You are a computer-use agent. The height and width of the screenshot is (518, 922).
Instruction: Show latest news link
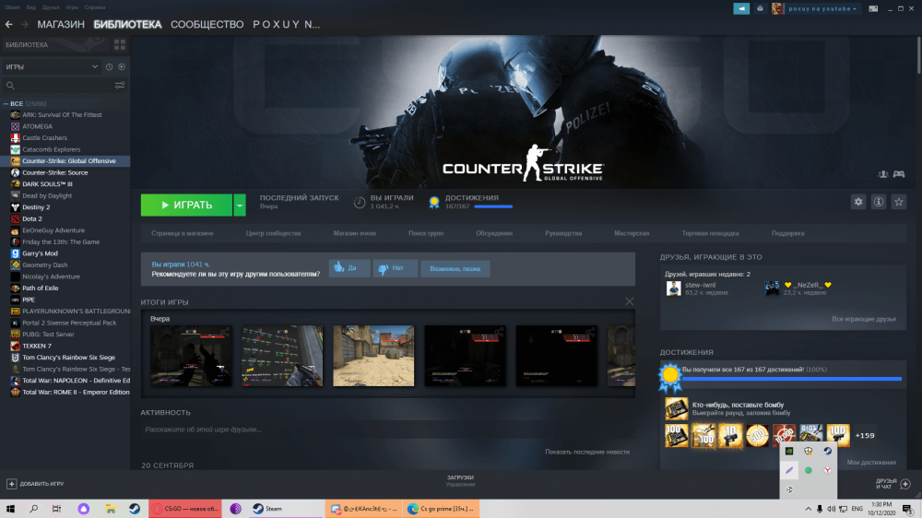(586, 453)
